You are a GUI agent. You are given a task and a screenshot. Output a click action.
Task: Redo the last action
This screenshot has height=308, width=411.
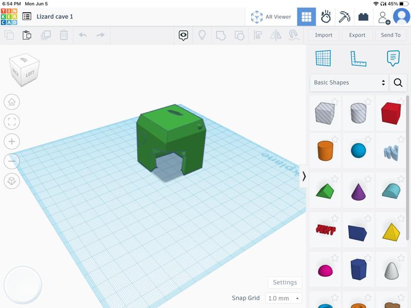100,35
